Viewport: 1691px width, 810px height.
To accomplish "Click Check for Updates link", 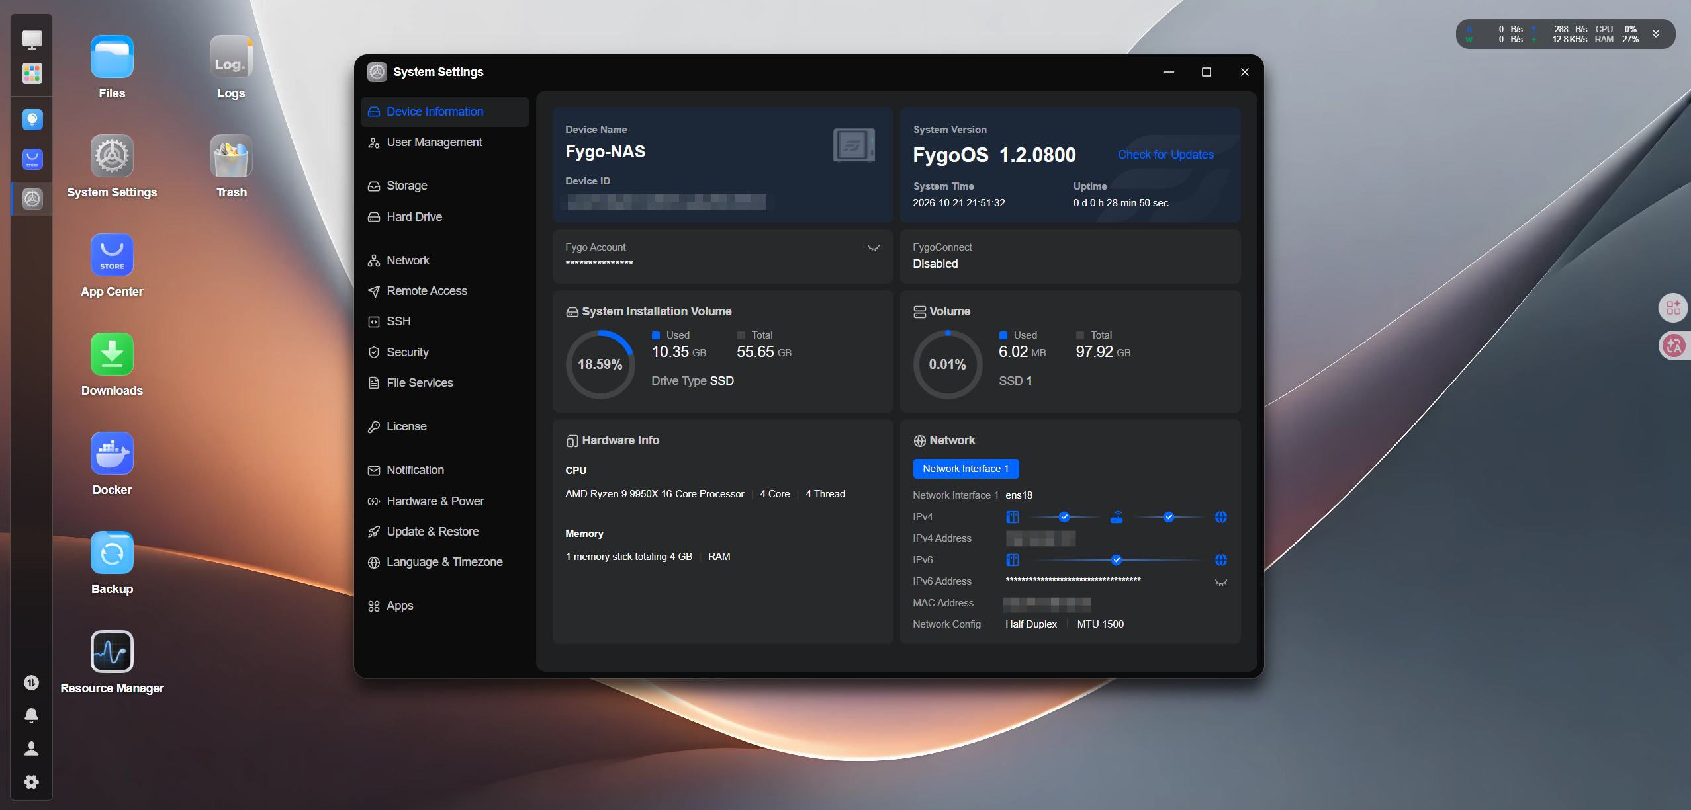I will (x=1165, y=155).
